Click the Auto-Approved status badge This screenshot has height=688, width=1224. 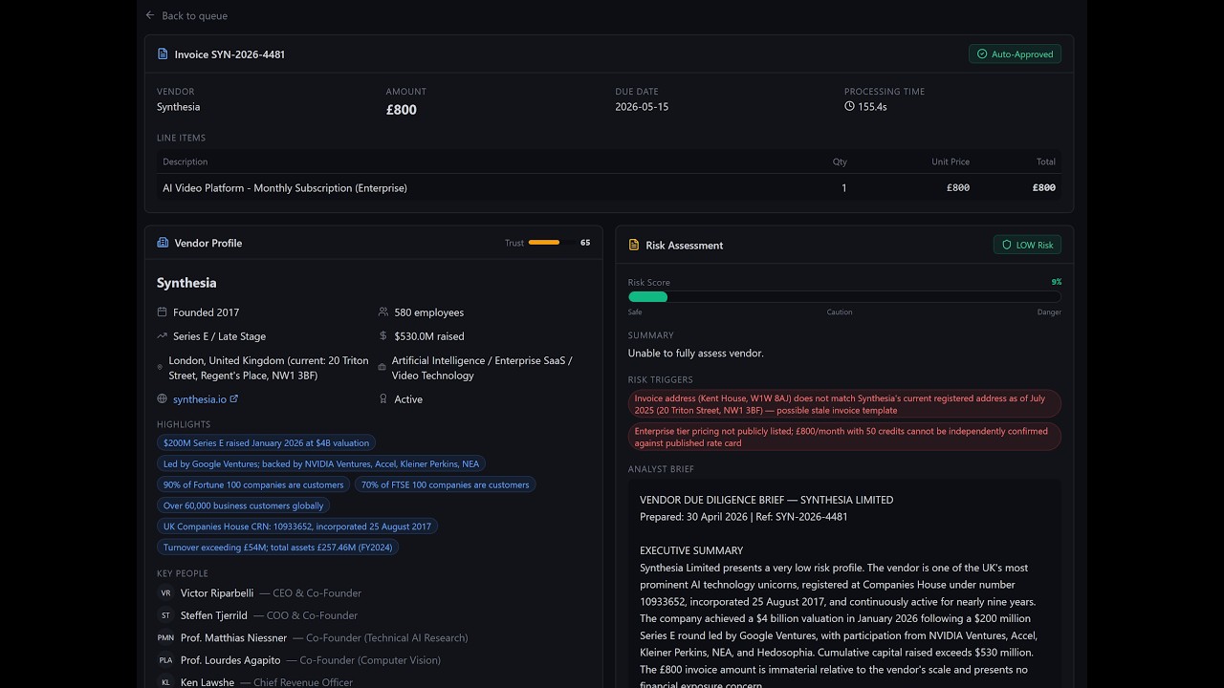1015,54
